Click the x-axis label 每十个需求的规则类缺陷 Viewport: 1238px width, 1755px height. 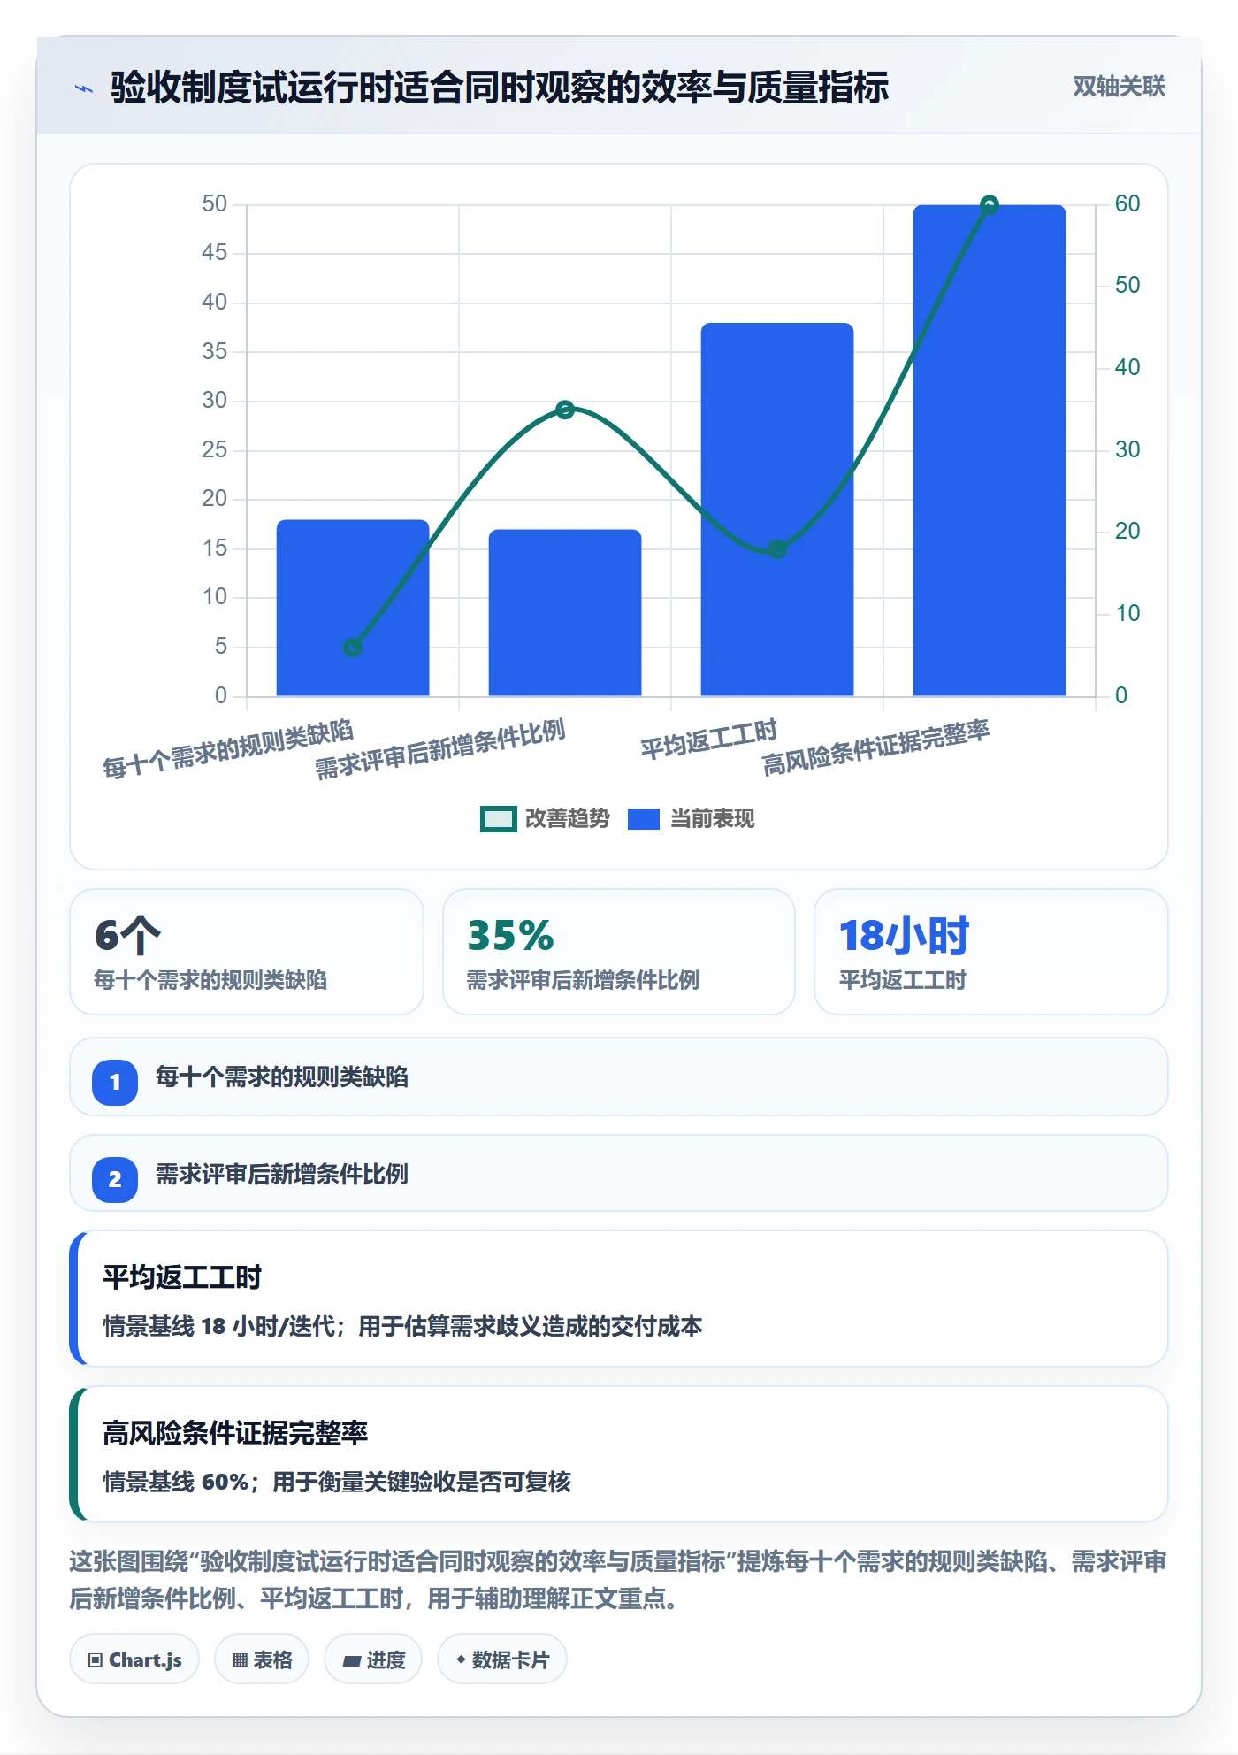228,749
